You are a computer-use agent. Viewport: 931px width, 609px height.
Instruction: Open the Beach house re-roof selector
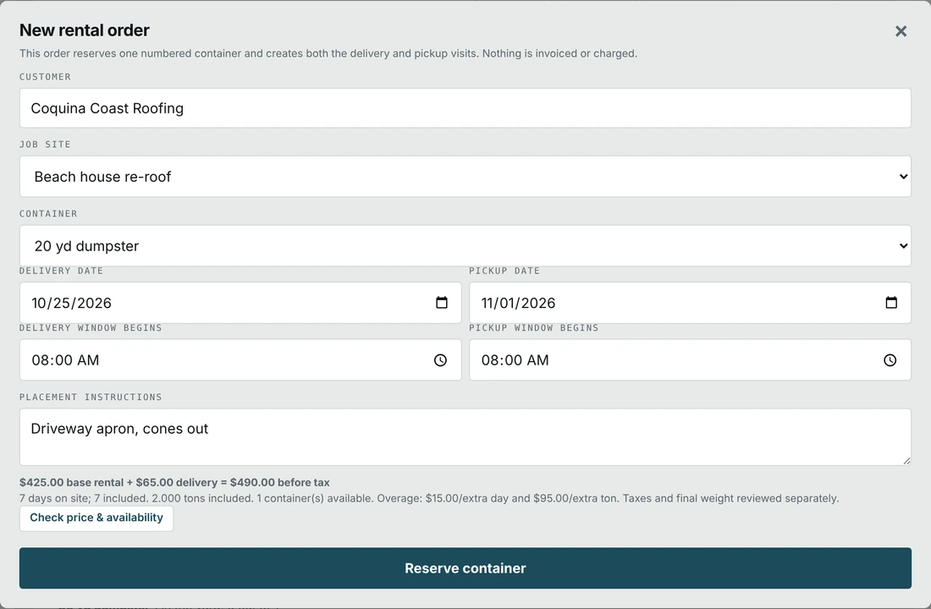pos(465,177)
